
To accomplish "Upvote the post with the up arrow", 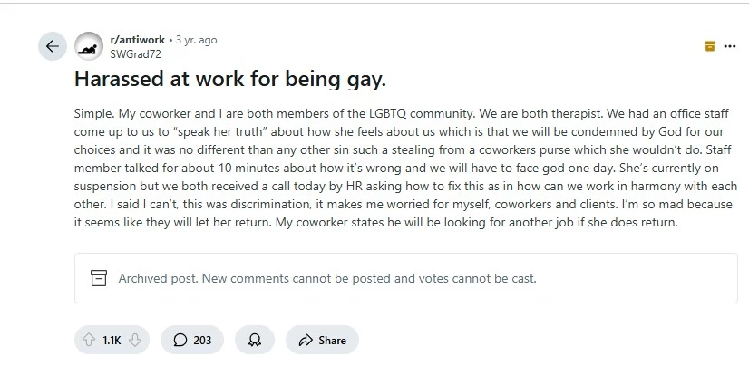I will pyautogui.click(x=89, y=340).
